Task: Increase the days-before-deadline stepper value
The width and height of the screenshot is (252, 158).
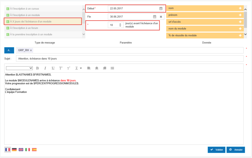Action: [120, 24]
